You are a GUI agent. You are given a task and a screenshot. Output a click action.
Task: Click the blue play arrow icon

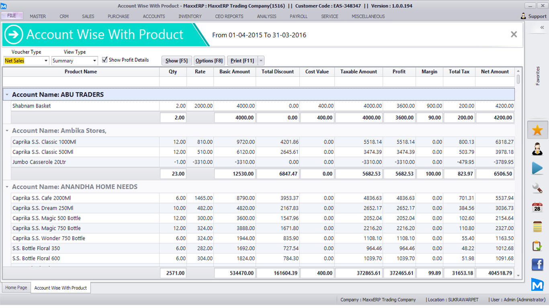tap(537, 168)
